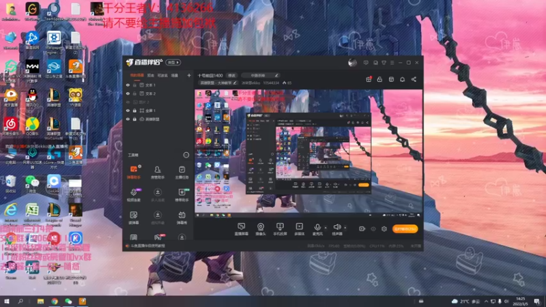The image size is (546, 307).
Task: Open the hamburger menu in title bar
Action: tap(392, 63)
